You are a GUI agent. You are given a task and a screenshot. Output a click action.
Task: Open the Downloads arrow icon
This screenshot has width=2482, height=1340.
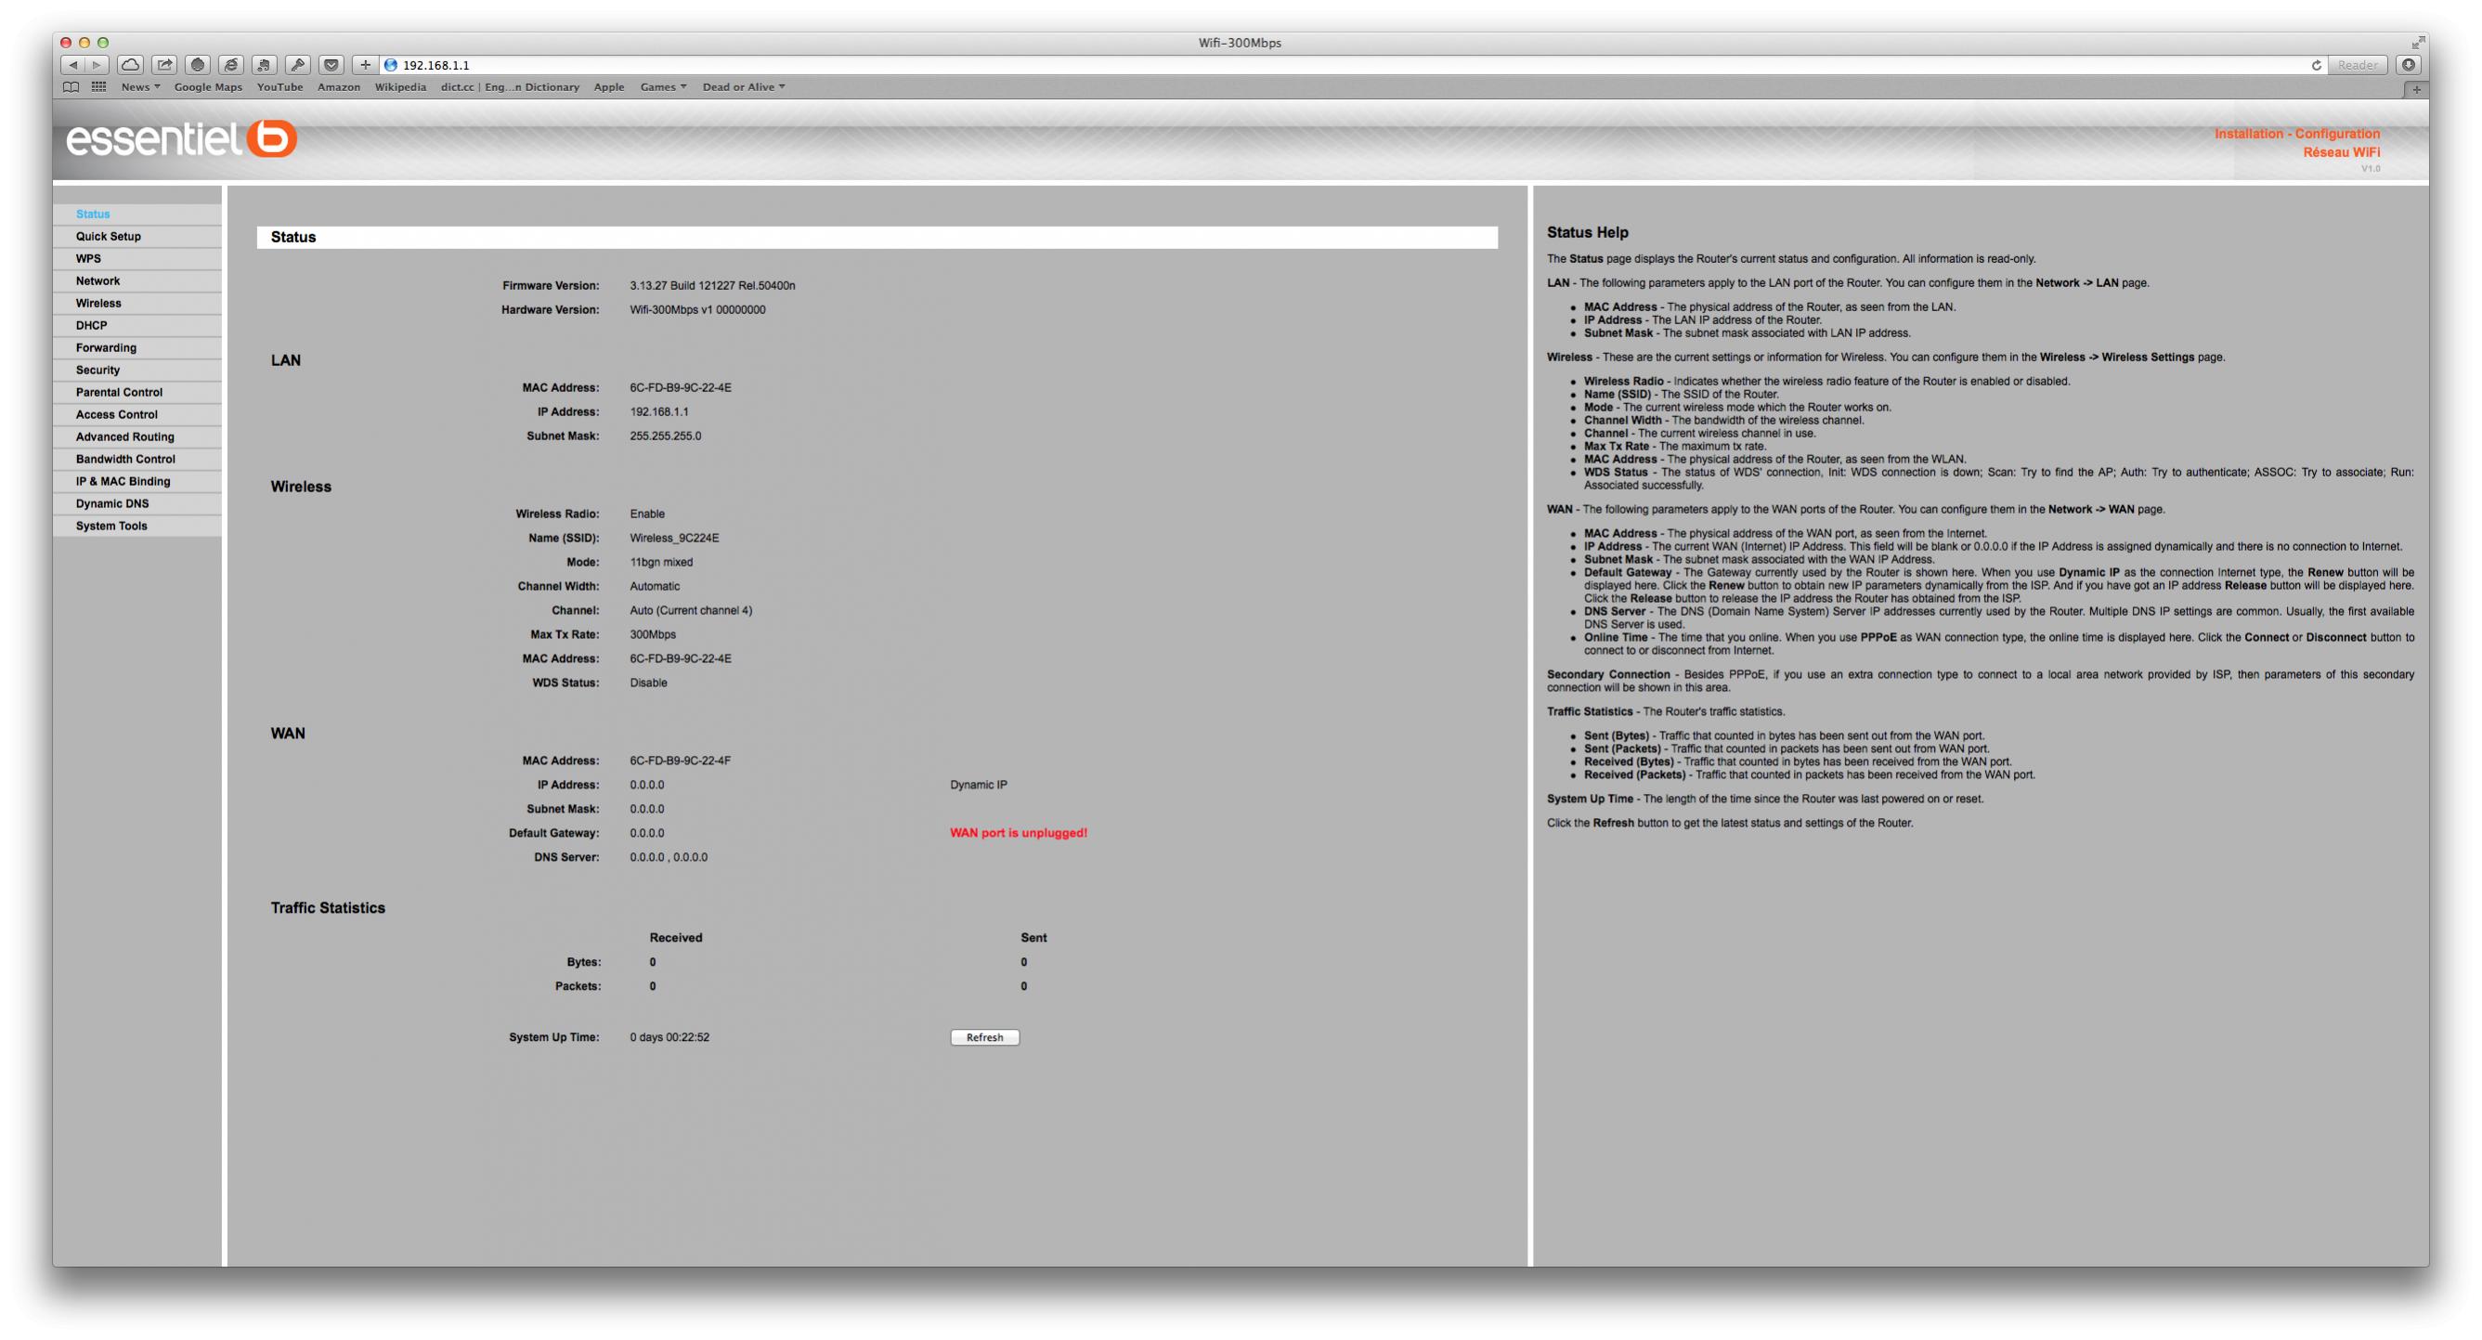pos(2408,65)
